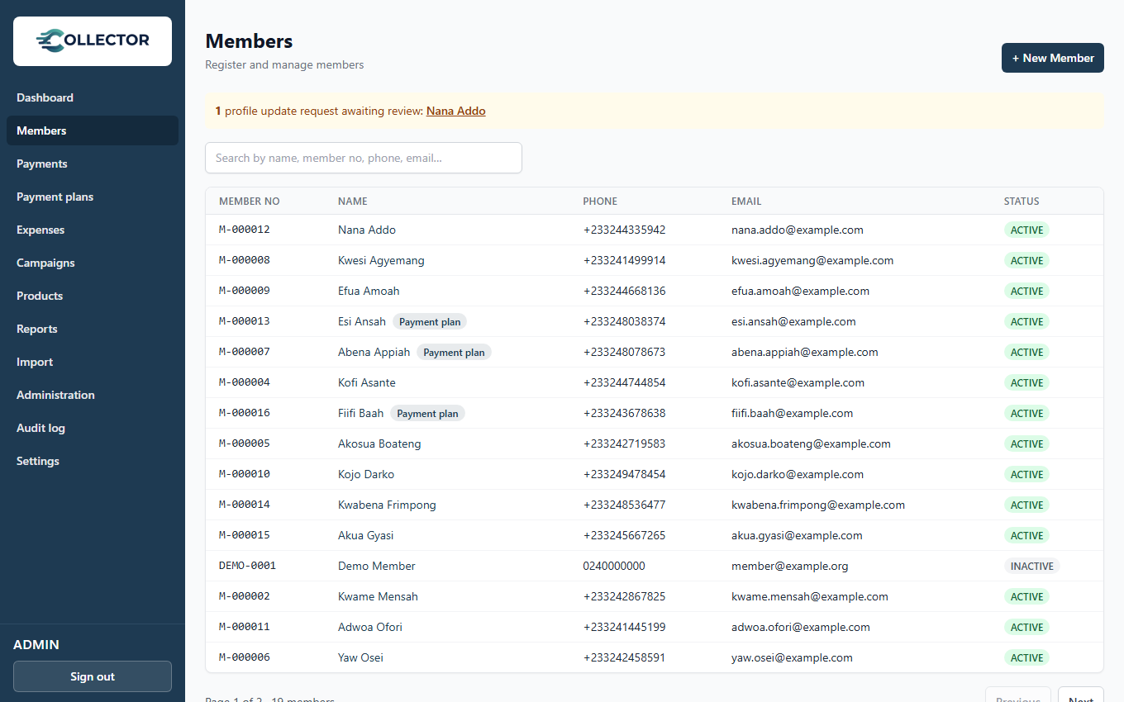Image resolution: width=1124 pixels, height=702 pixels.
Task: Click email kofi.asante@example.com
Action: [798, 382]
